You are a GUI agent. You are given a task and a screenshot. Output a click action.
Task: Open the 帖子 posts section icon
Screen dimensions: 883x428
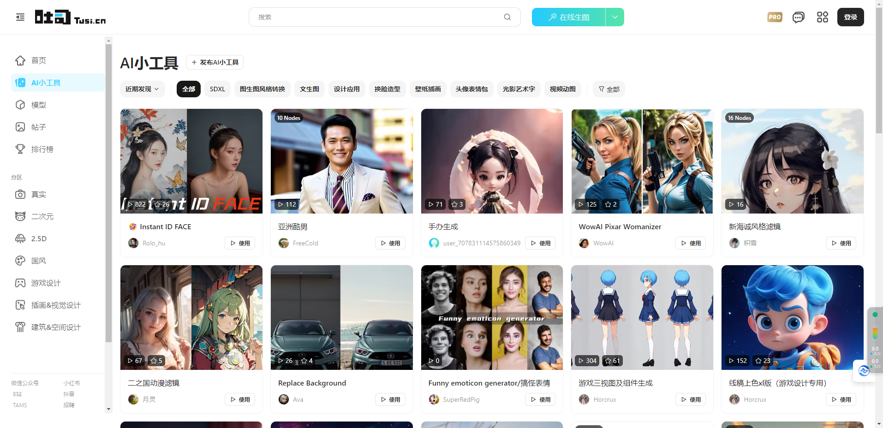click(x=20, y=127)
